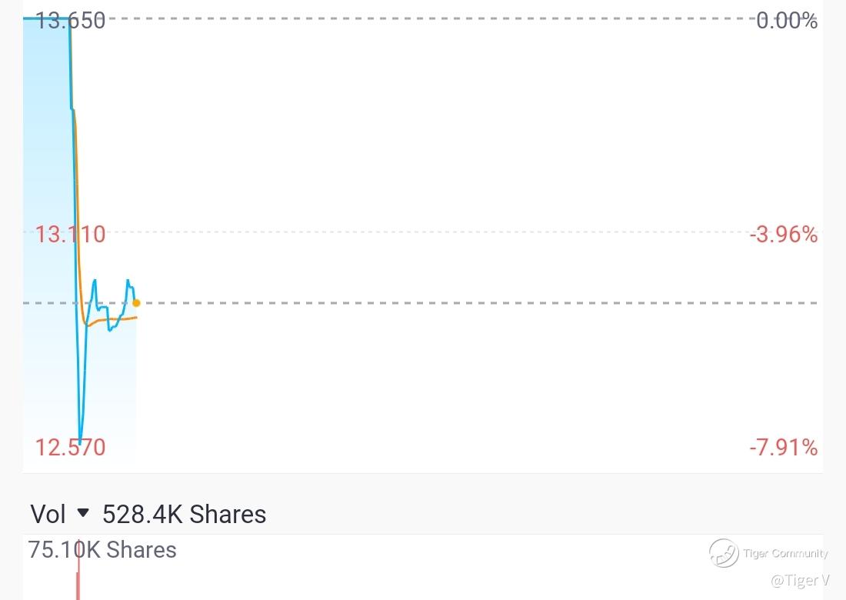Click the Vol indicator label
The image size is (846, 600).
click(48, 514)
